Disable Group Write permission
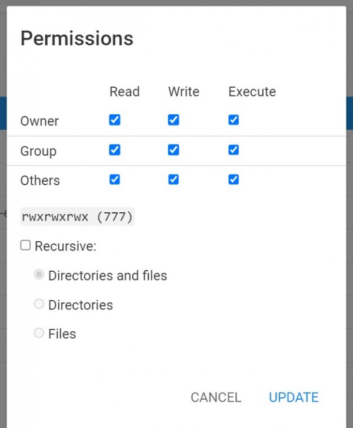Viewport: 353px width, 428px height. 173,150
